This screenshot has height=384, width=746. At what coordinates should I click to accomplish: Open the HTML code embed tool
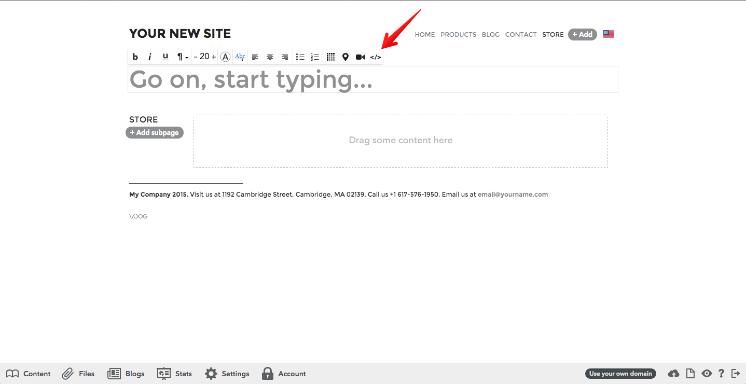(376, 57)
